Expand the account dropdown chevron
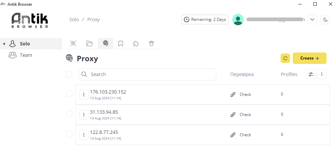Image resolution: width=334 pixels, height=146 pixels. (x=312, y=20)
